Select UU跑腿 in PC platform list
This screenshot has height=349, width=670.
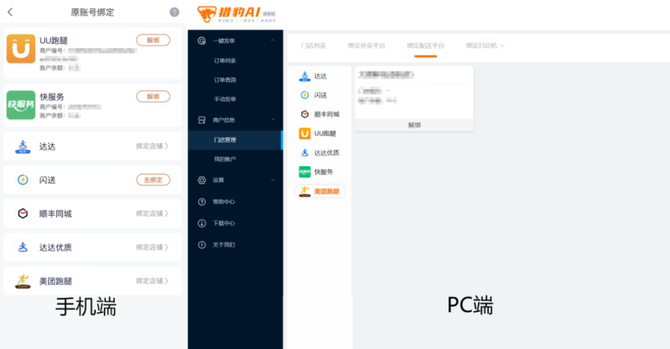tap(319, 134)
